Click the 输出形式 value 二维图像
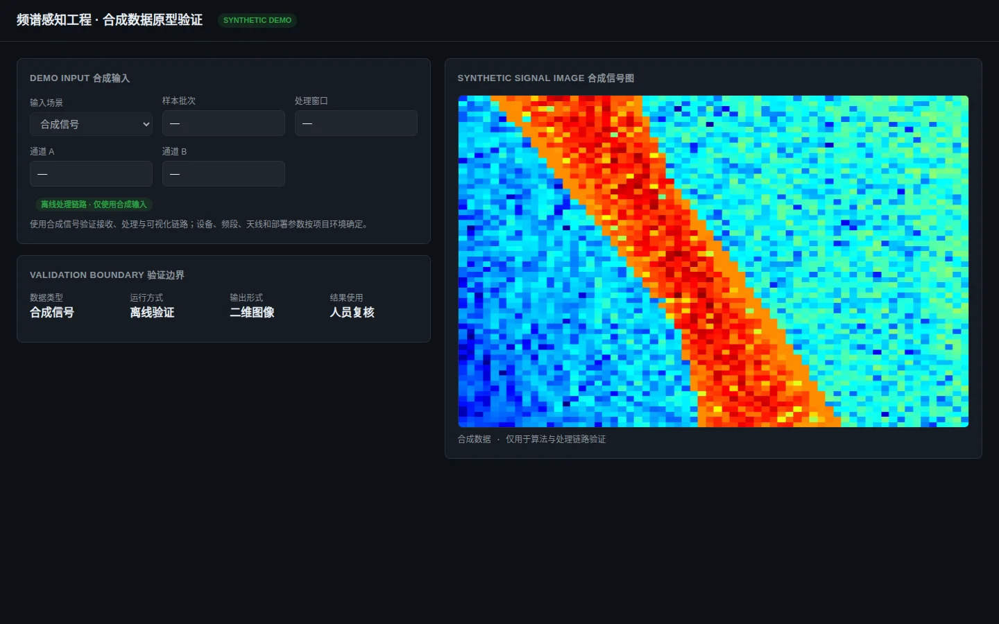This screenshot has height=624, width=999. [253, 313]
